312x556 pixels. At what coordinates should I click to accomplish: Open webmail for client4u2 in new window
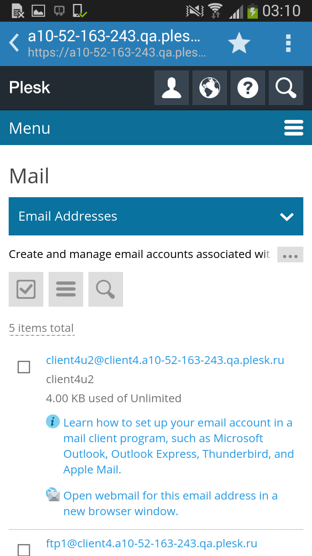[x=170, y=503]
